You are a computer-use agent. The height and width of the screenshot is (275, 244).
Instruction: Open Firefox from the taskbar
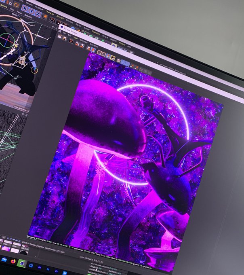pyautogui.click(x=13, y=261)
